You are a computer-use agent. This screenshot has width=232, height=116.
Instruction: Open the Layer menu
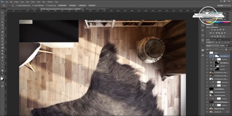(22, 2)
